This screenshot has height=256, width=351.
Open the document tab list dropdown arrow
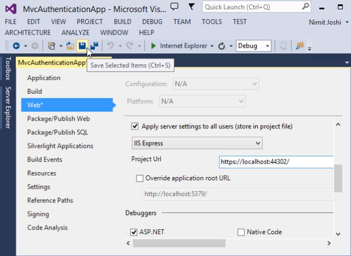click(347, 62)
